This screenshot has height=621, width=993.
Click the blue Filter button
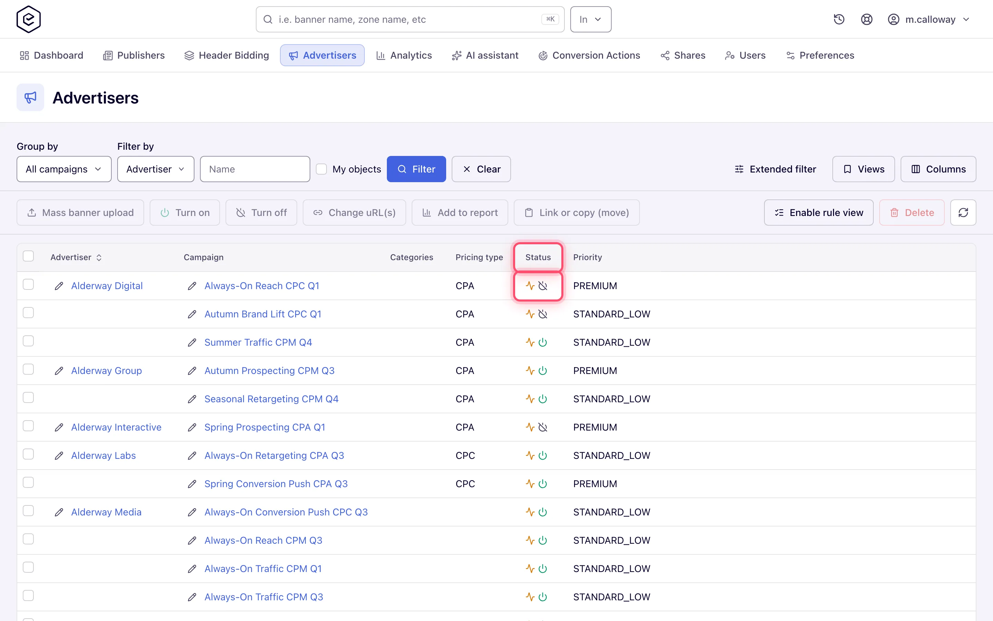[x=416, y=169]
